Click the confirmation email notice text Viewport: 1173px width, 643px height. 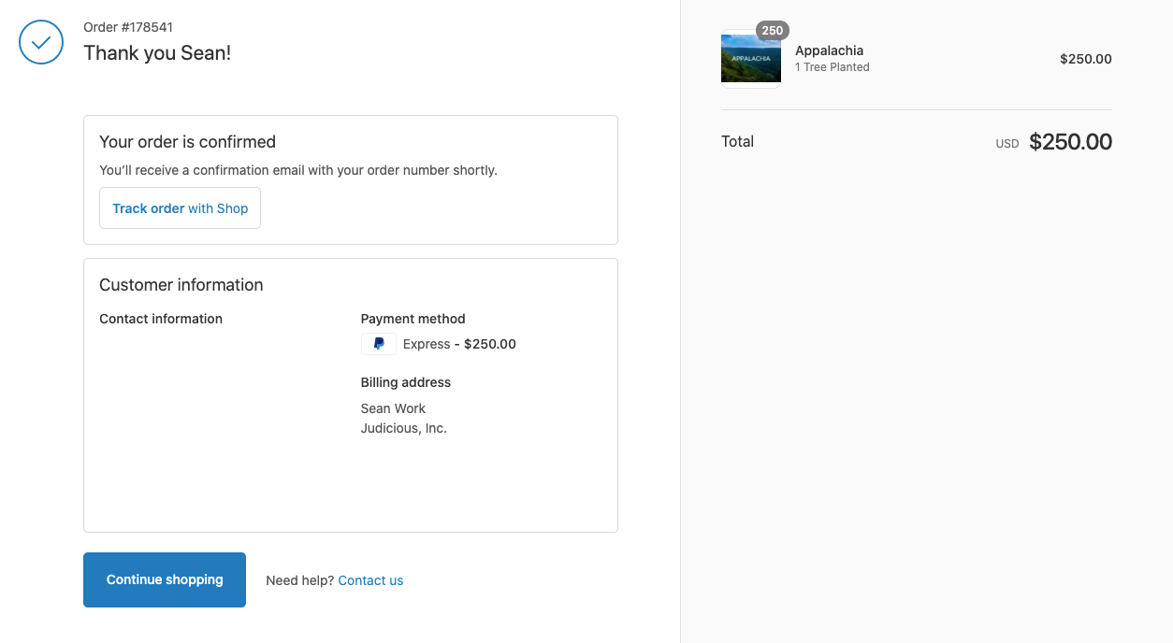coord(298,170)
